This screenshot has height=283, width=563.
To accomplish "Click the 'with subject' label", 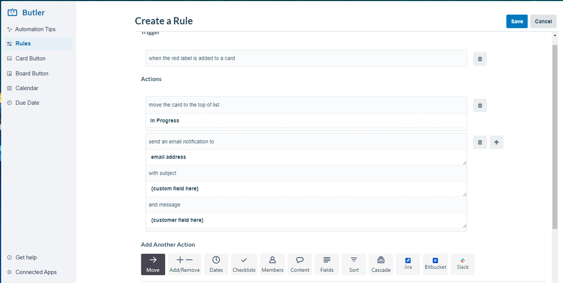I will [163, 173].
